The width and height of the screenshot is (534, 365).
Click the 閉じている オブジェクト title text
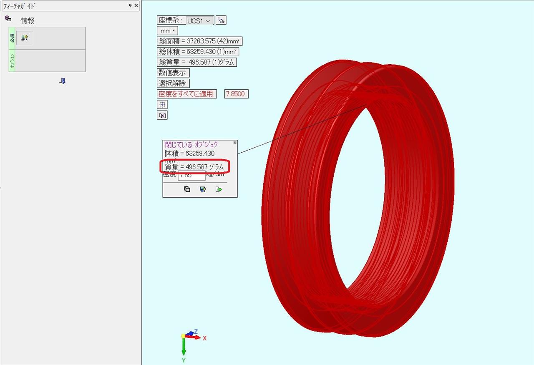tap(191, 144)
